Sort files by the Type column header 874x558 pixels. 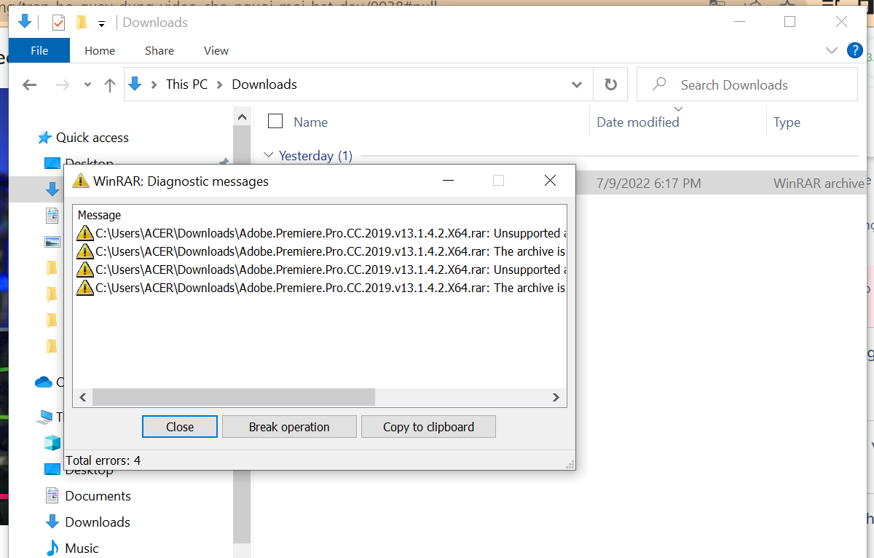coord(787,122)
